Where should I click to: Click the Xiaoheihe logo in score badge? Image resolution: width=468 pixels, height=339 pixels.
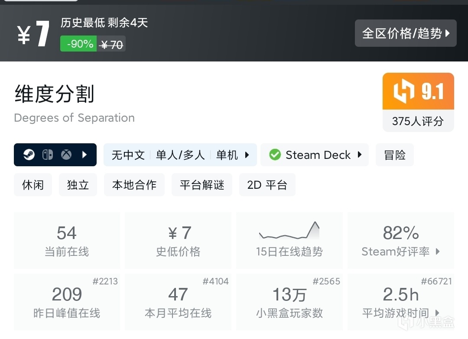(x=404, y=91)
